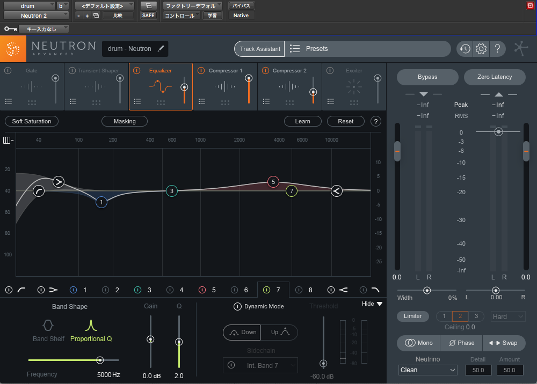Open the EQ help question mark button
Viewport: 537px width, 384px height.
pos(376,121)
